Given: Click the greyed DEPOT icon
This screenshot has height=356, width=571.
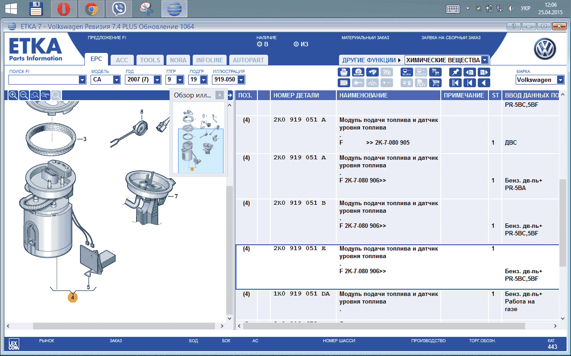Looking at the screenshot, I should 421,72.
